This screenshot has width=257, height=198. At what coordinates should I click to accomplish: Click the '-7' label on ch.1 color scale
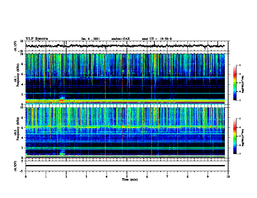[239, 100]
